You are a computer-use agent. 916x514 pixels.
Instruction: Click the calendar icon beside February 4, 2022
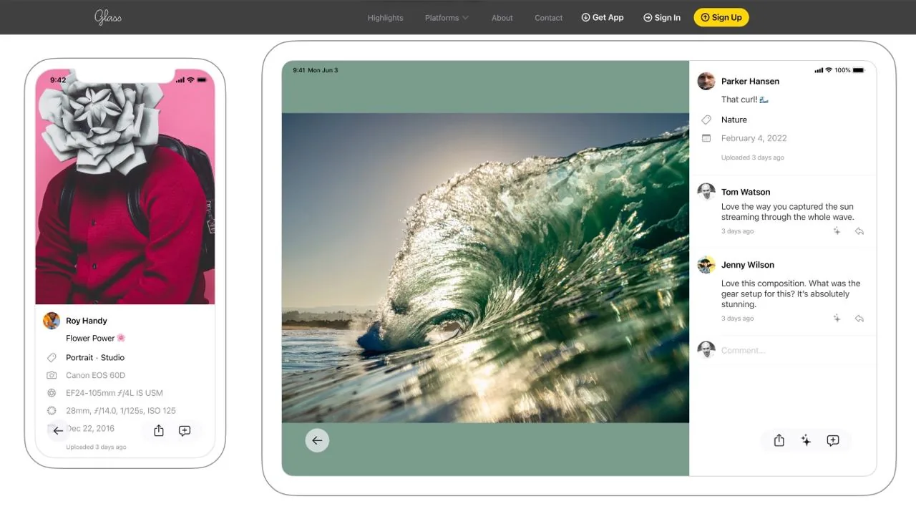coord(706,138)
